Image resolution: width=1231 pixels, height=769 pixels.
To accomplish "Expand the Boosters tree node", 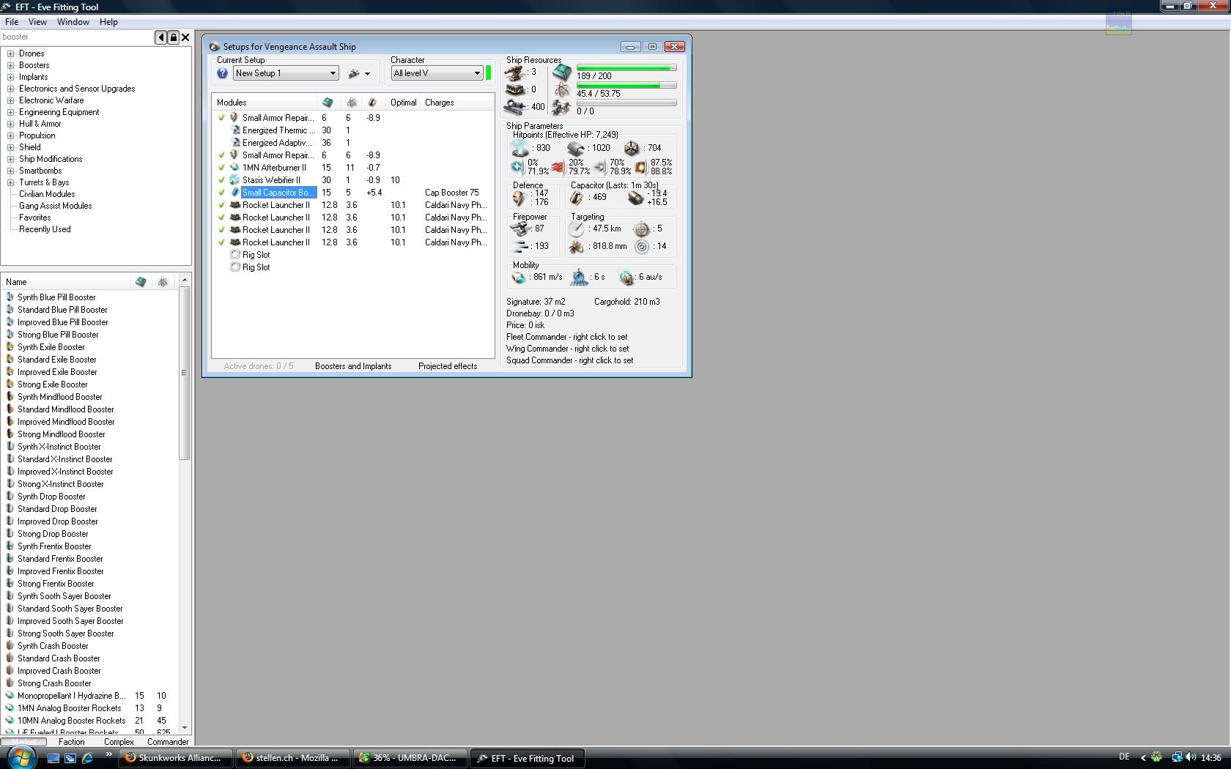I will (11, 65).
